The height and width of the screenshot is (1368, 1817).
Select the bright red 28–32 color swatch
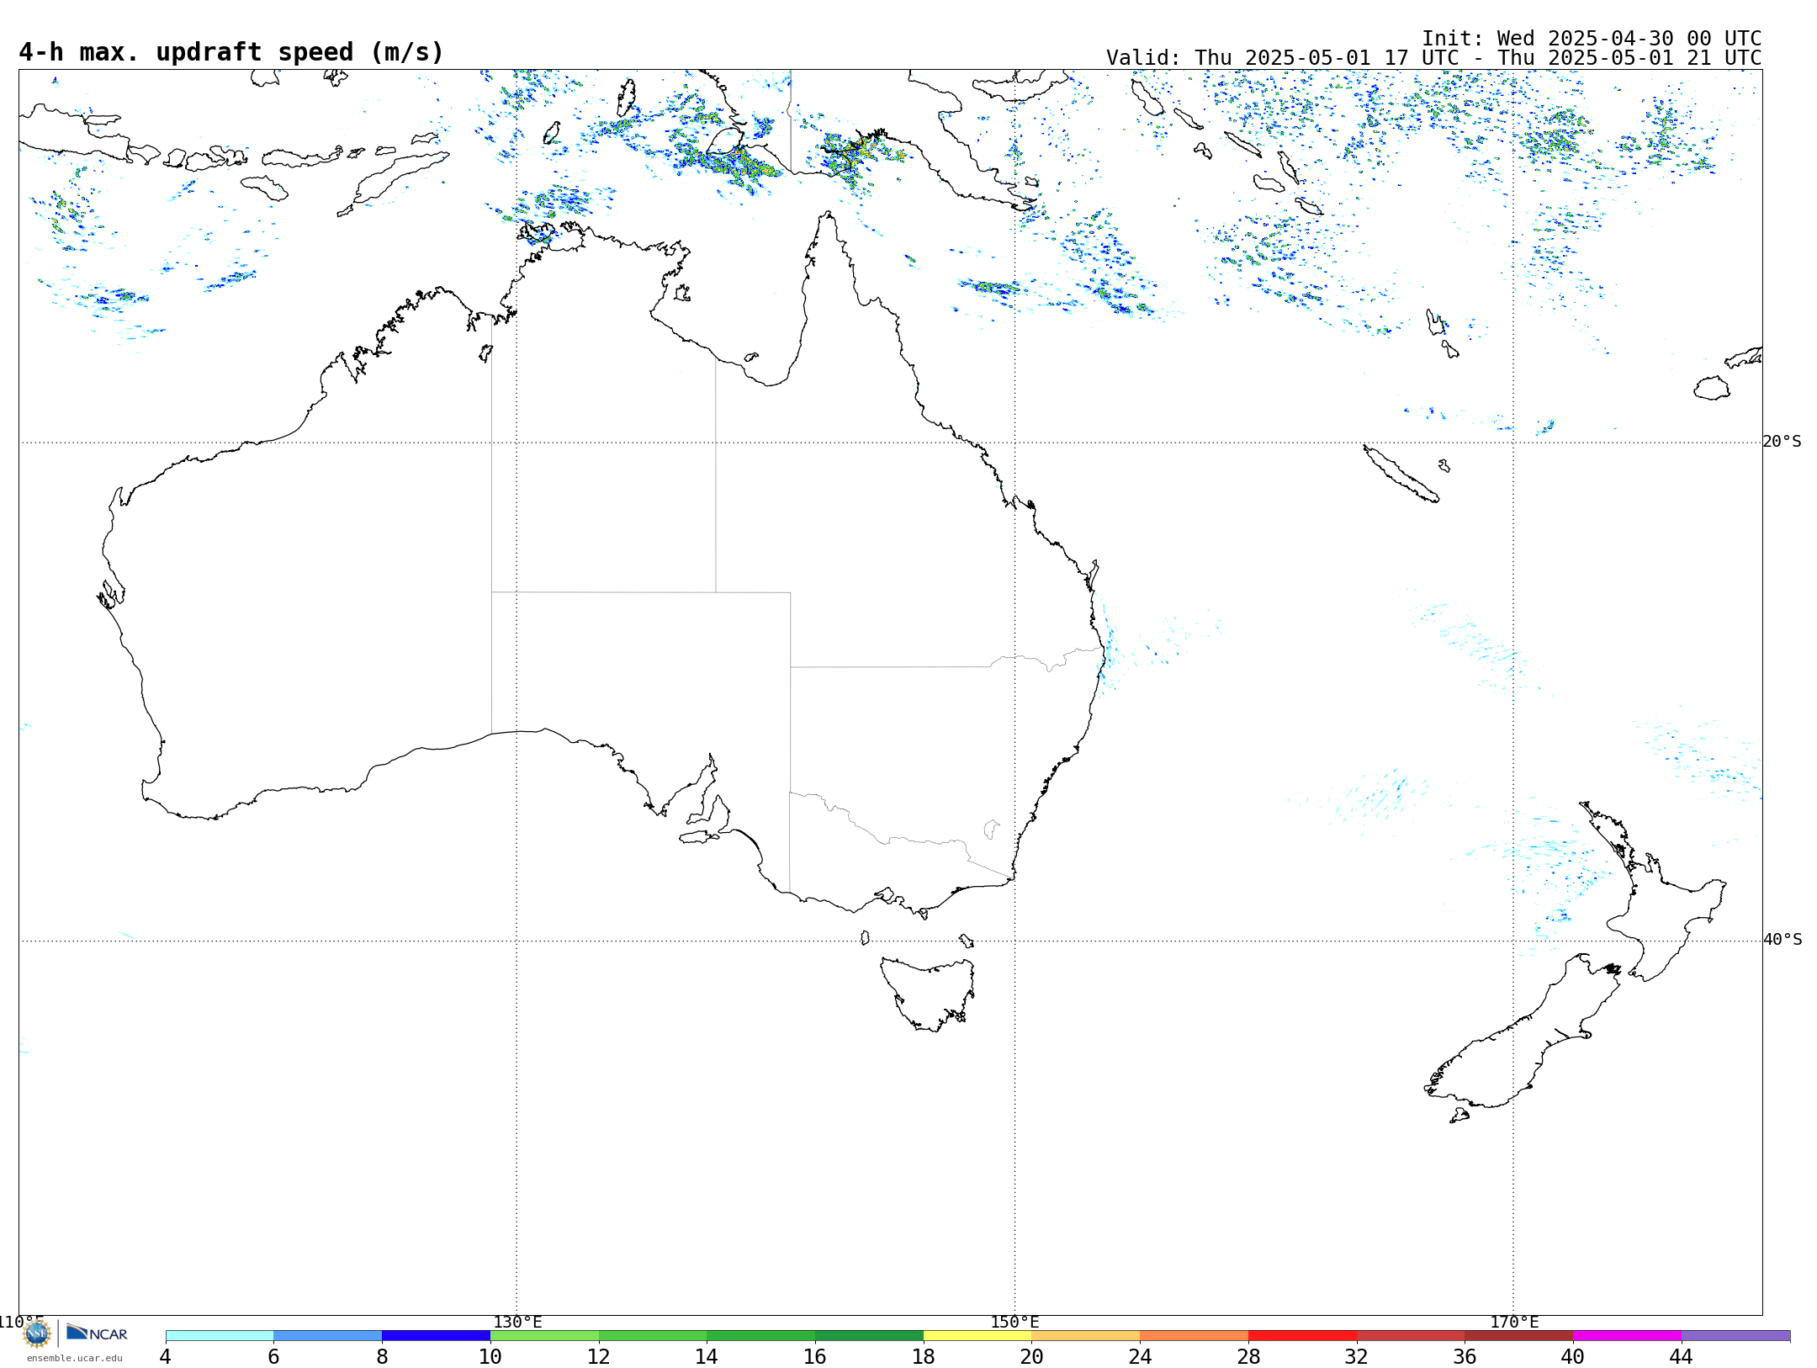[x=1302, y=1336]
